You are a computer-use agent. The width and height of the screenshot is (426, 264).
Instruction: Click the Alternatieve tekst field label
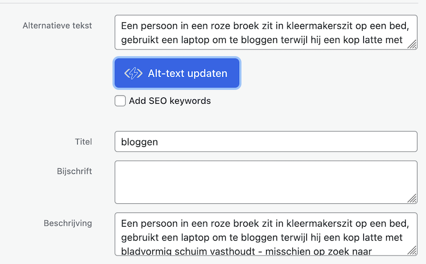pos(57,26)
